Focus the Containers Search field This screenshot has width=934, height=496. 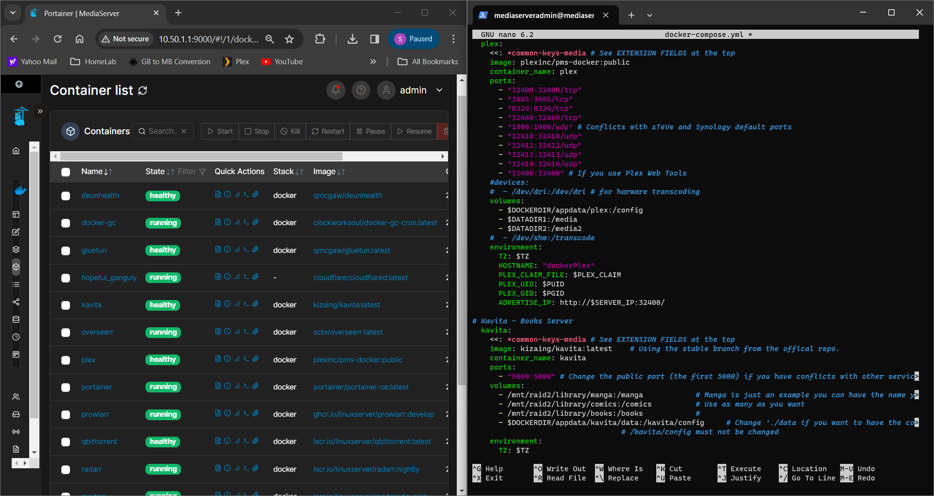tap(163, 131)
